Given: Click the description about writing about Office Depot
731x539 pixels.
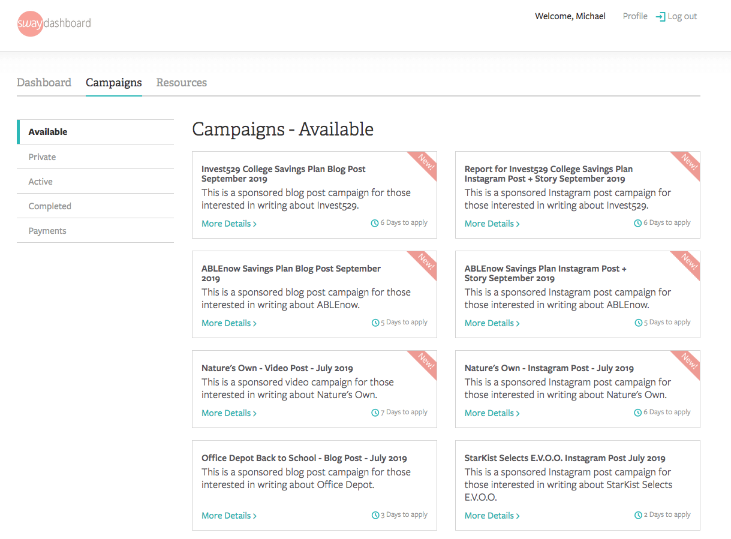Looking at the screenshot, I should [x=306, y=478].
